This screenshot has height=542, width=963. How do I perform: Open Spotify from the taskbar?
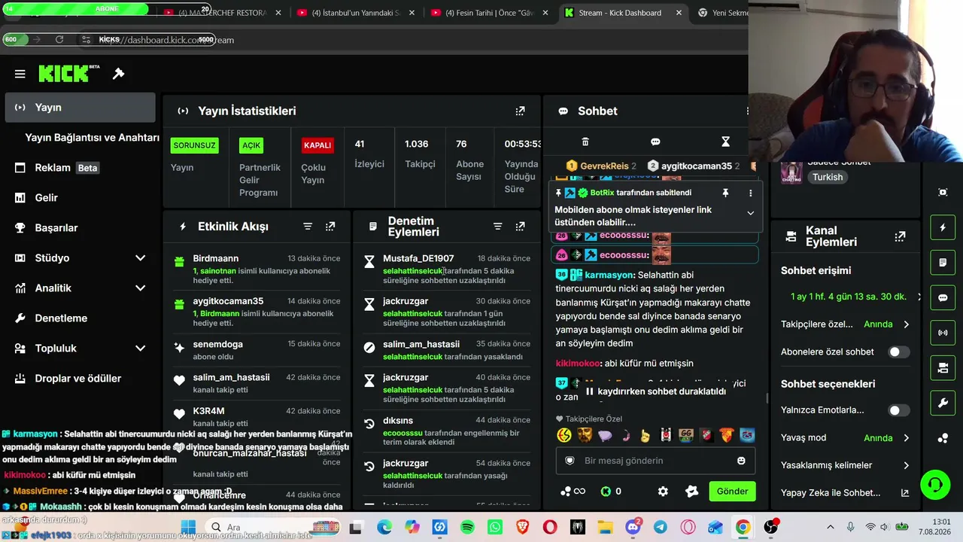coord(467,528)
